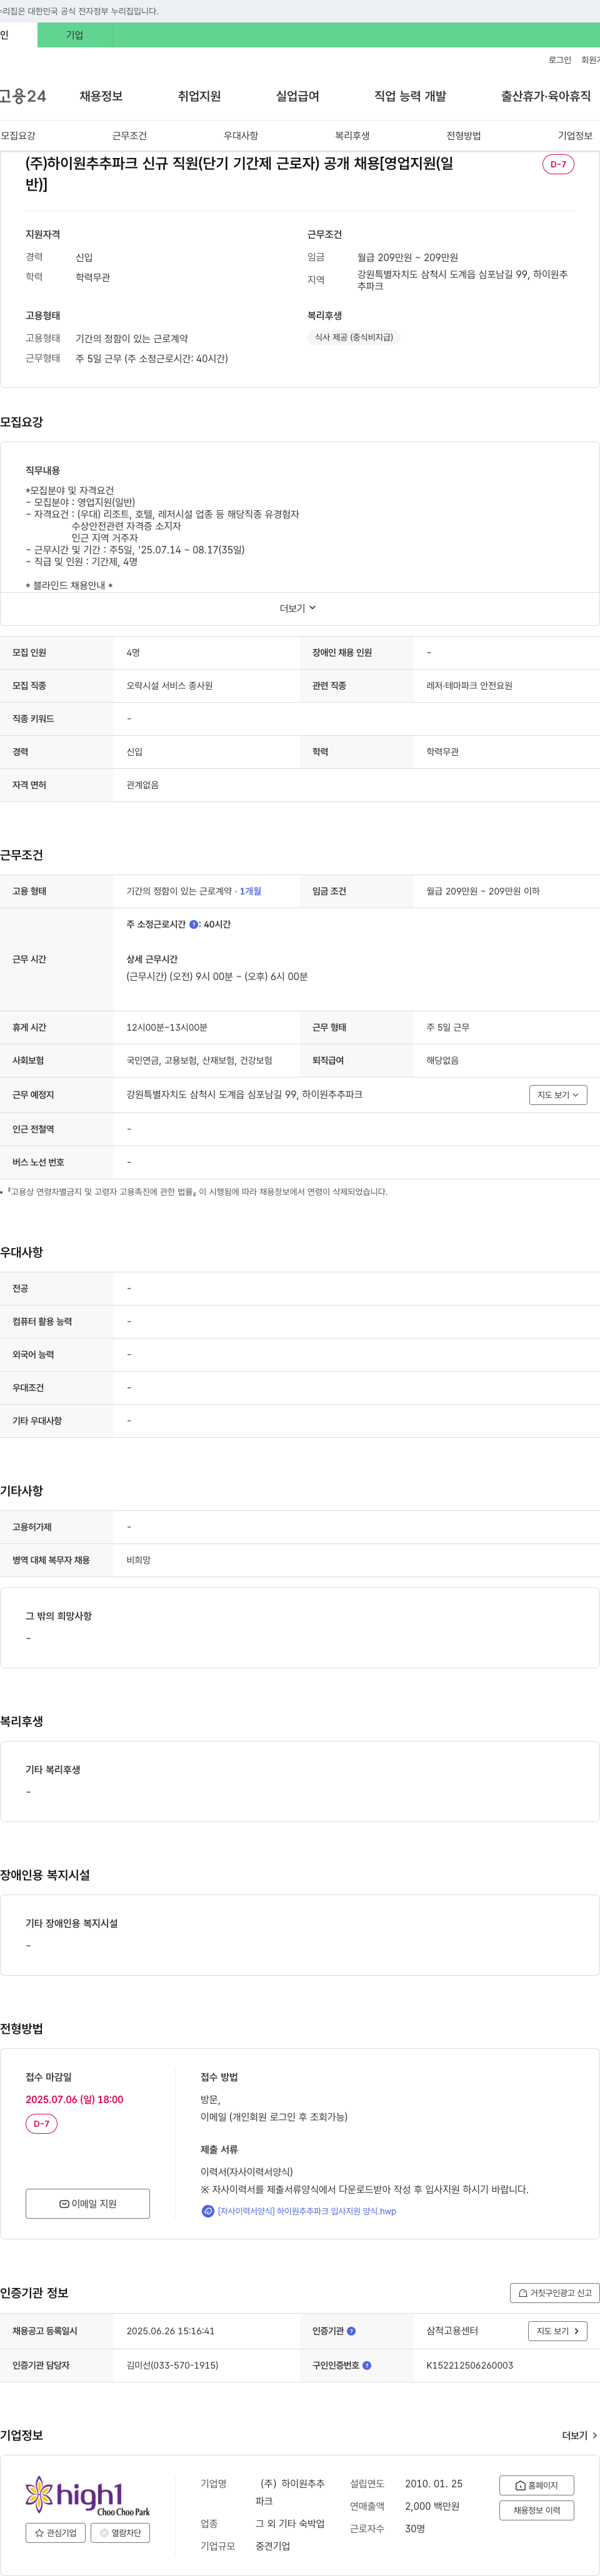This screenshot has height=2576, width=600.
Task: Click the 2010. 01. 25 founding date
Action: [x=434, y=2483]
